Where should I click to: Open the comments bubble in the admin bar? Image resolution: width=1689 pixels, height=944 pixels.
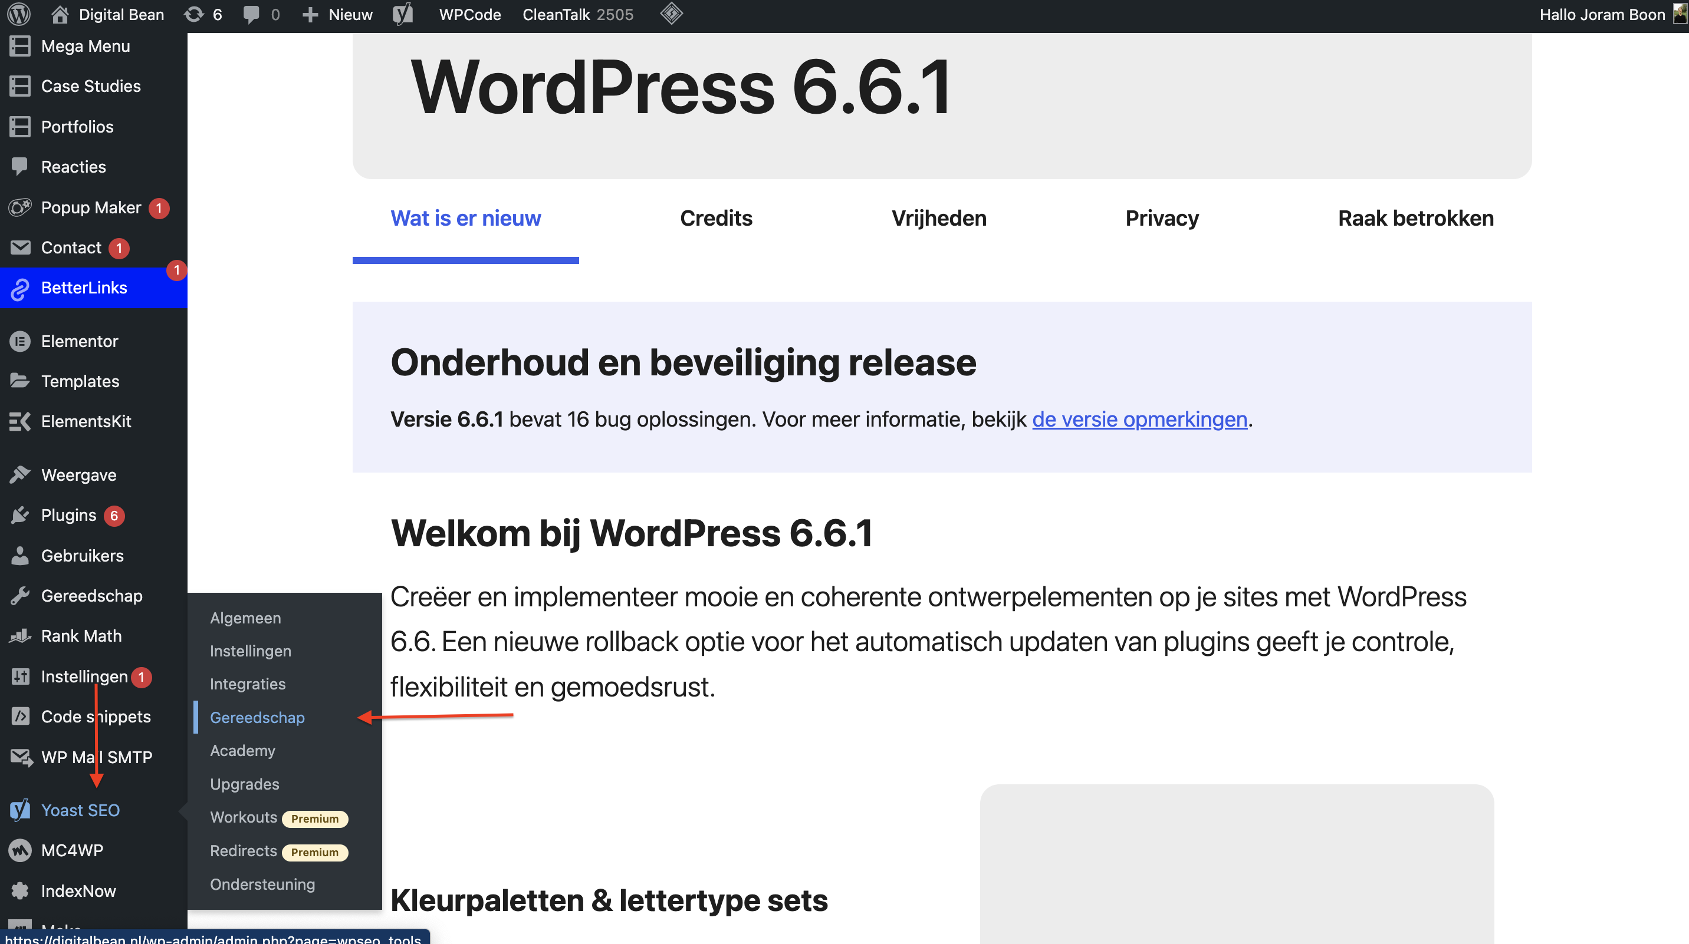pos(252,14)
